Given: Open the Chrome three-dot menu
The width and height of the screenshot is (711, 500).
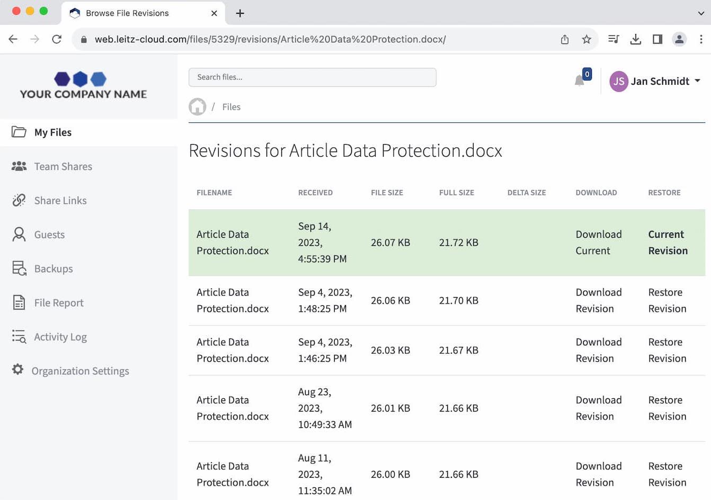Looking at the screenshot, I should [701, 39].
